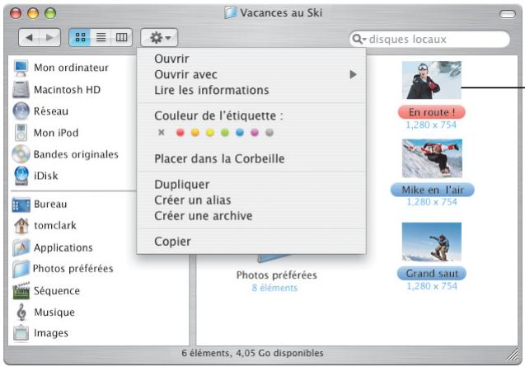525x367 pixels.
Task: Click the toolbar toggle pill button
Action: 508,14
